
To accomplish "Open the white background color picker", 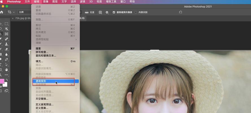I will click(x=6, y=85).
